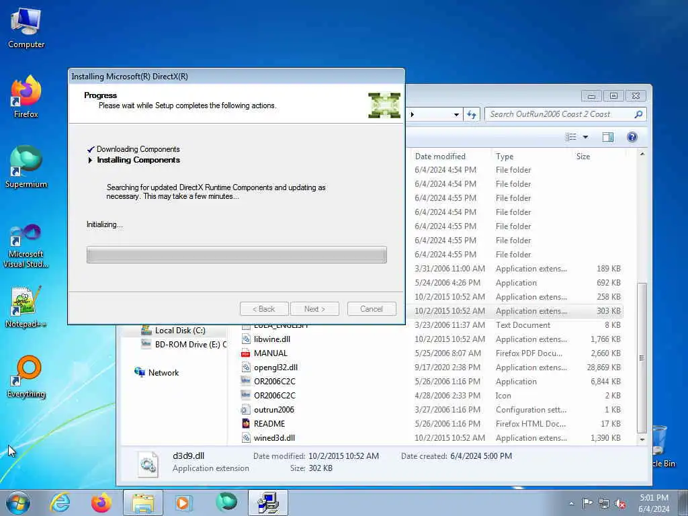Screen dimensions: 688x516
Task: Open Firefox from the taskbar
Action: [x=101, y=503]
